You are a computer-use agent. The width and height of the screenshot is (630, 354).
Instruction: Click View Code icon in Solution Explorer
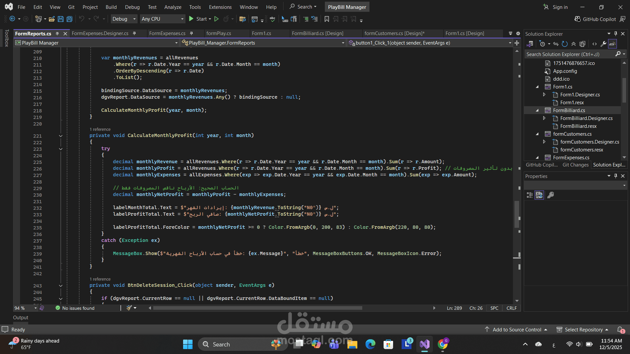point(595,44)
